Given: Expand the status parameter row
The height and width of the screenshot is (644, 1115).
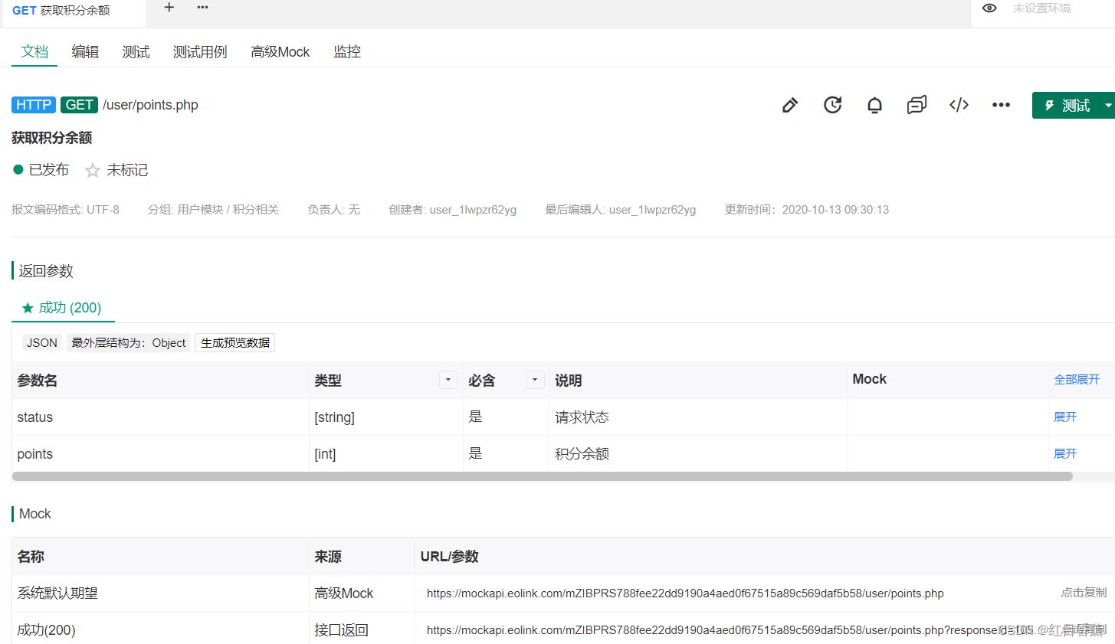Looking at the screenshot, I should pos(1065,417).
